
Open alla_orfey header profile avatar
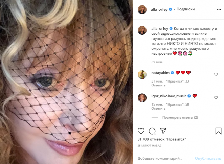[142, 9]
